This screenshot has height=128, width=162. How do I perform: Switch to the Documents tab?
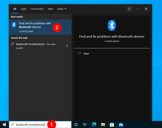coord(37,9)
